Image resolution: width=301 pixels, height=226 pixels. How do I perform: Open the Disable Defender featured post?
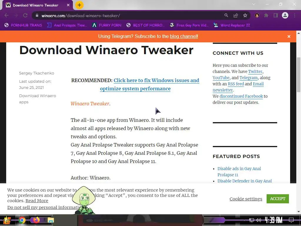pos(244,181)
